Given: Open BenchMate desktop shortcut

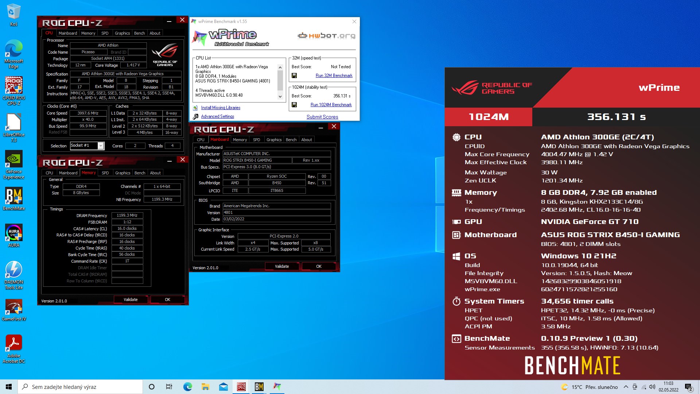Looking at the screenshot, I should (13, 199).
